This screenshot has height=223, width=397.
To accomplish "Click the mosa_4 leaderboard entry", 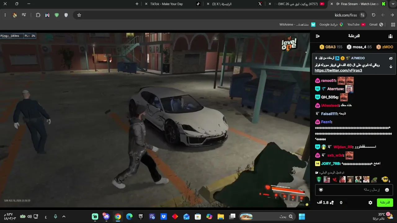I will (359, 47).
